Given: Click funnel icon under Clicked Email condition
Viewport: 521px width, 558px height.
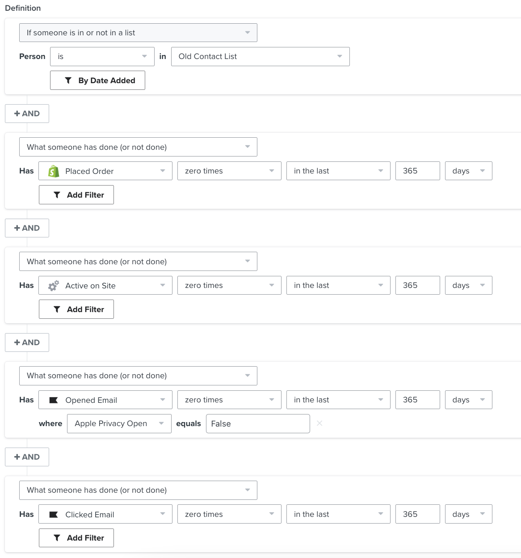Looking at the screenshot, I should pos(57,538).
